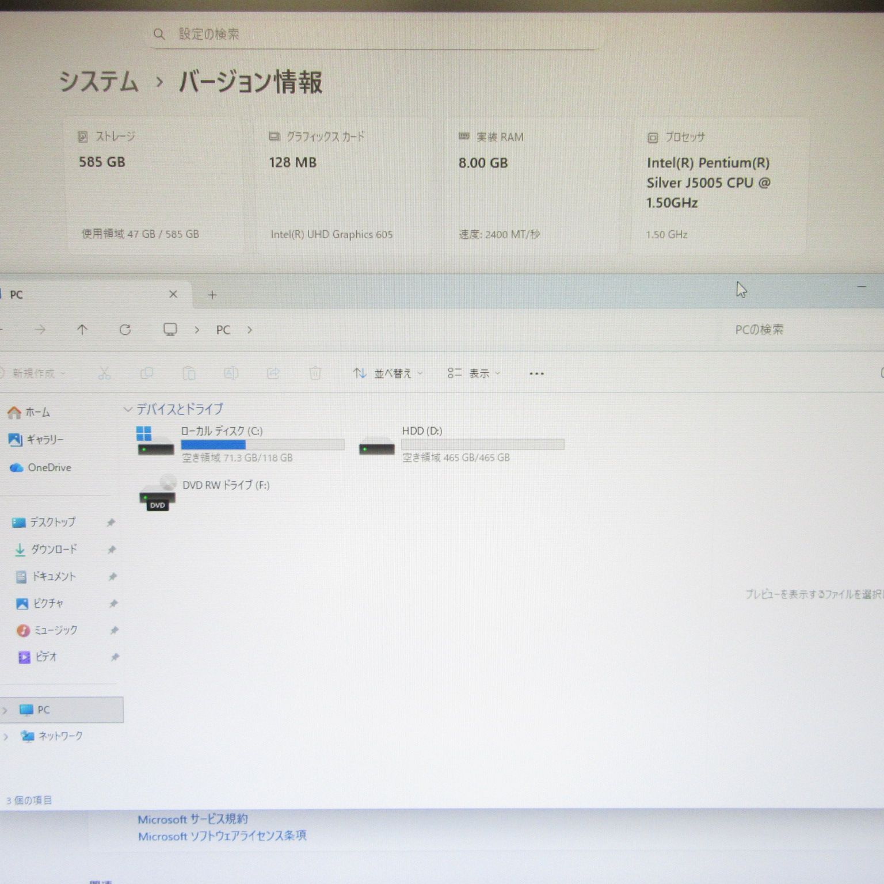Open the see more ... menu
This screenshot has width=884, height=884.
pos(536,373)
